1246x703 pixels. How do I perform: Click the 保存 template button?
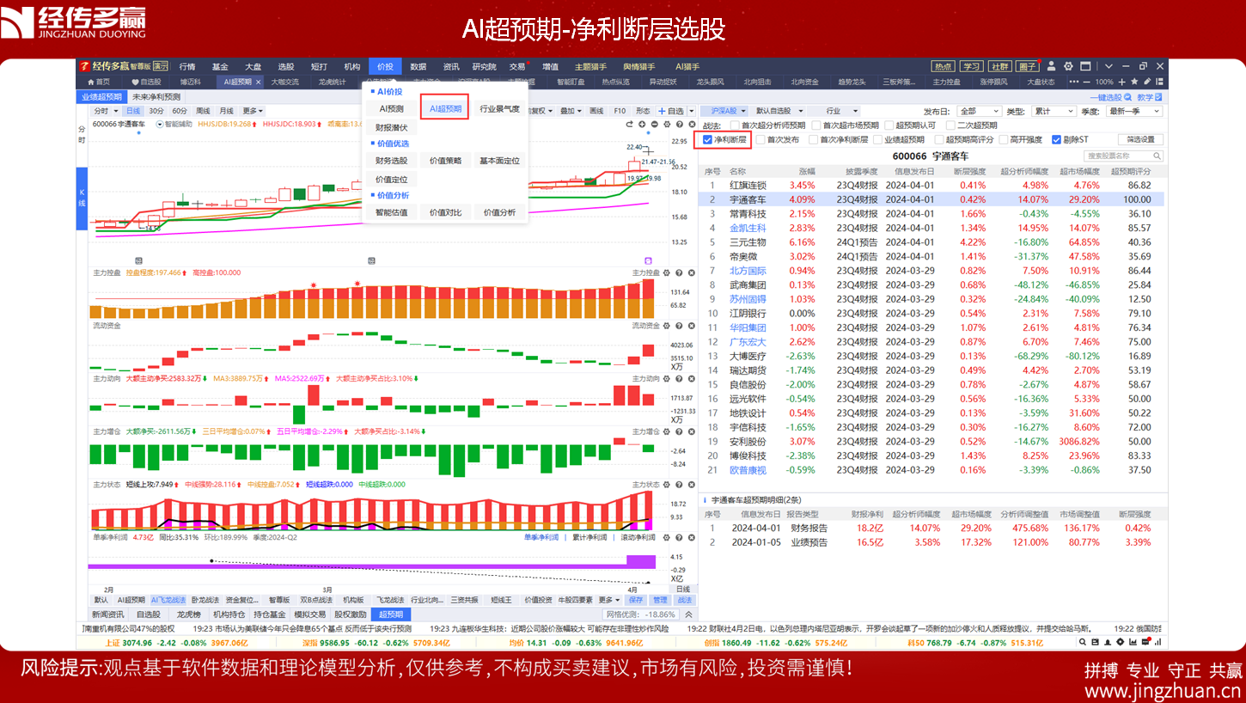635,600
